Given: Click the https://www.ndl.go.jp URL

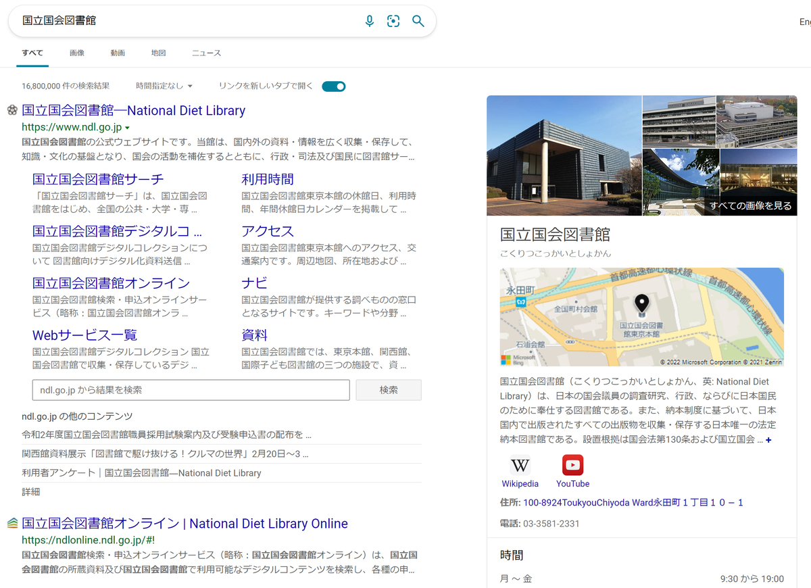Looking at the screenshot, I should 72,127.
